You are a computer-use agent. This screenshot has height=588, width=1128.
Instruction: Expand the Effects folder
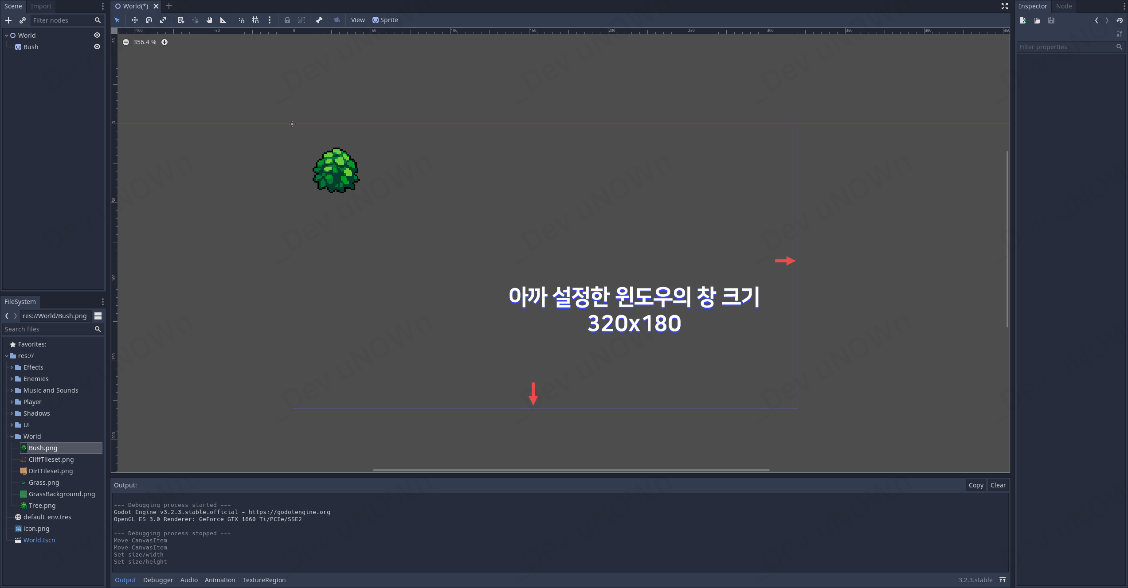coord(12,367)
